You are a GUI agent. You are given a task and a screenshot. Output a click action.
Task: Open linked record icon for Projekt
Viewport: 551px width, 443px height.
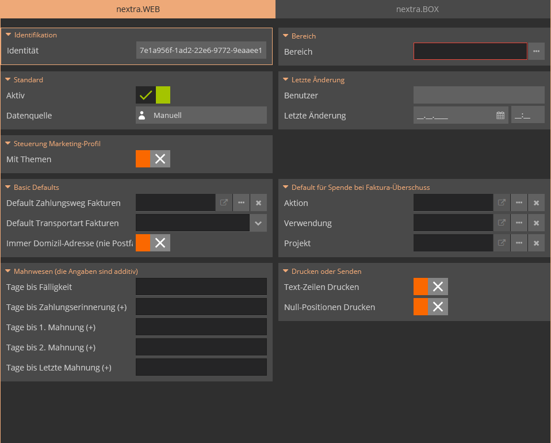click(x=502, y=243)
